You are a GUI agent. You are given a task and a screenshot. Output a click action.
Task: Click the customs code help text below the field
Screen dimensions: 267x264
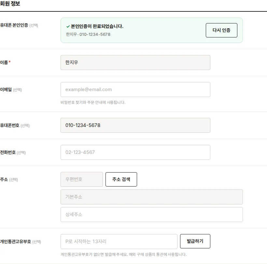click(x=124, y=255)
